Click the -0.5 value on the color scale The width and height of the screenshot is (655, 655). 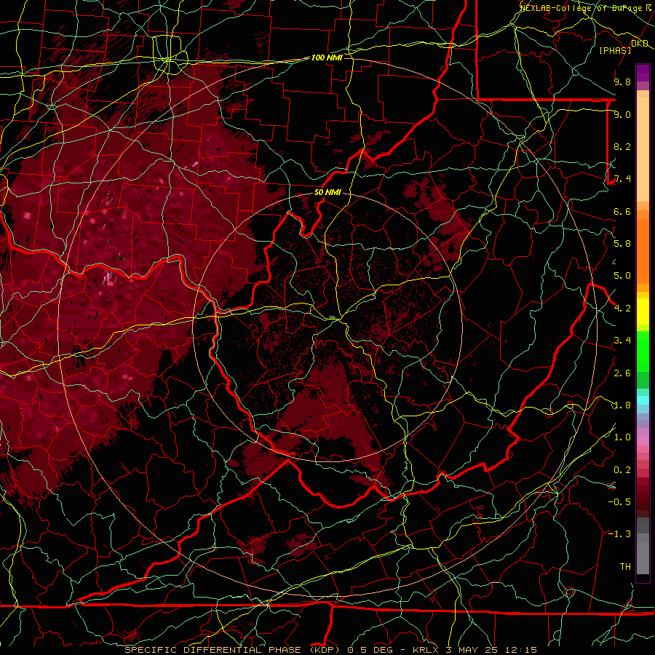[619, 501]
